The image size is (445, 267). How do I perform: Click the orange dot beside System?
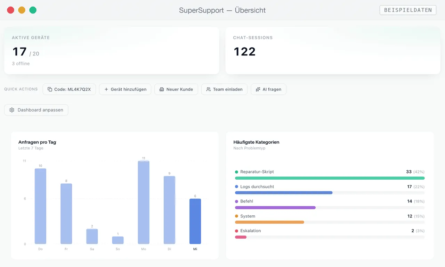pos(237,216)
